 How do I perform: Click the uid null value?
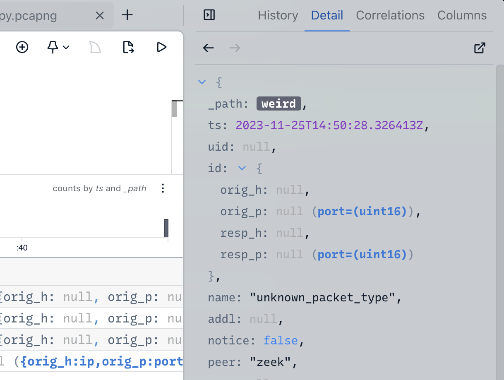click(x=256, y=147)
